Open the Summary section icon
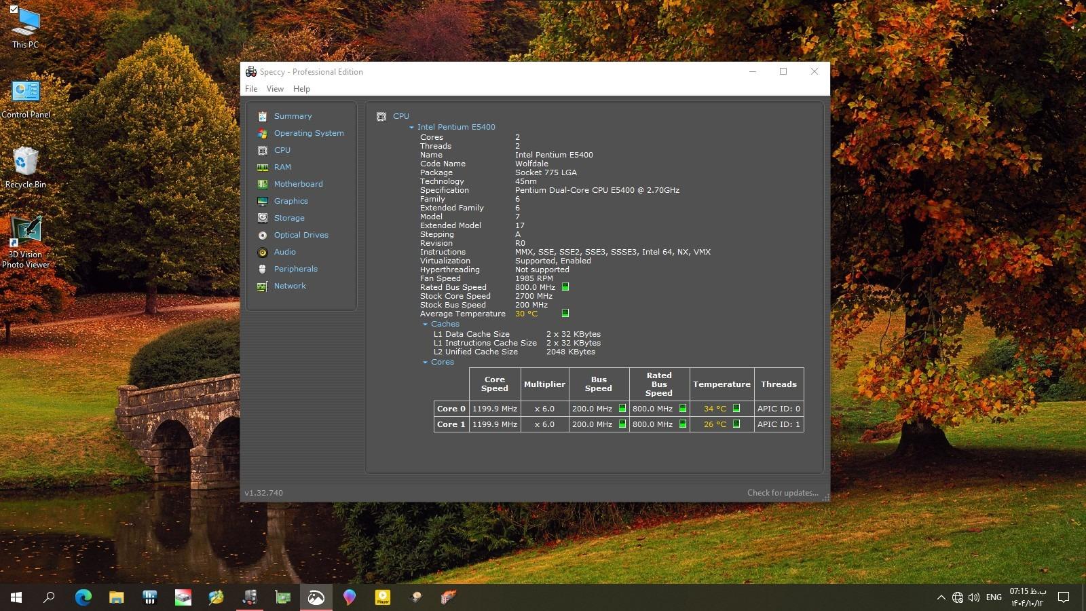Image resolution: width=1086 pixels, height=611 pixels. [263, 116]
